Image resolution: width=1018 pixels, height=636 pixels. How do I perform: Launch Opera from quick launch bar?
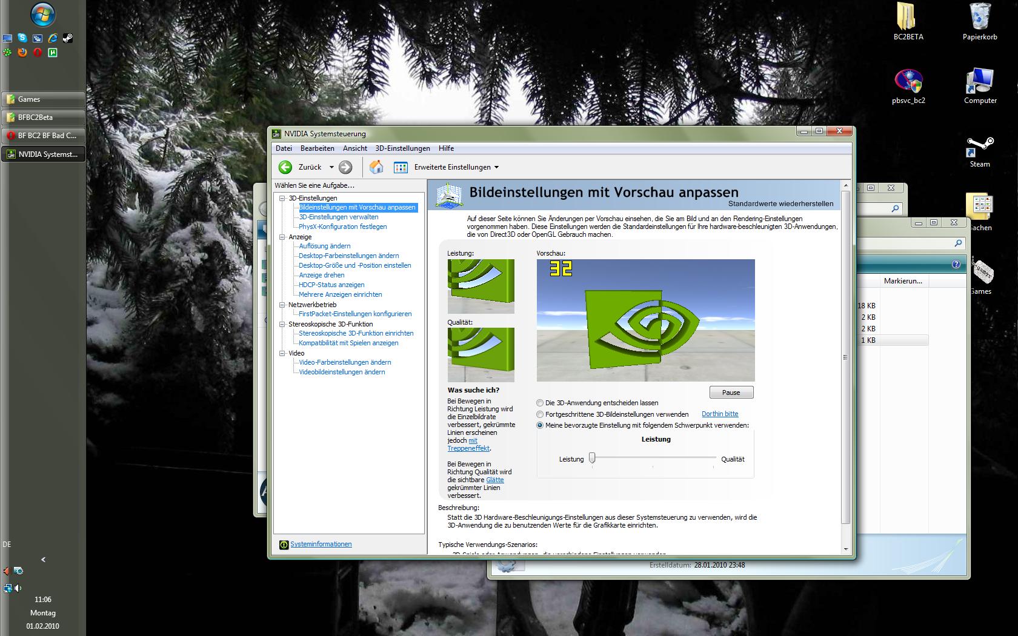coord(38,53)
